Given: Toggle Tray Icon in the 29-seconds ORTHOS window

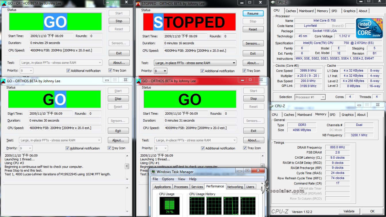Looking at the screenshot, I should click(x=110, y=70).
